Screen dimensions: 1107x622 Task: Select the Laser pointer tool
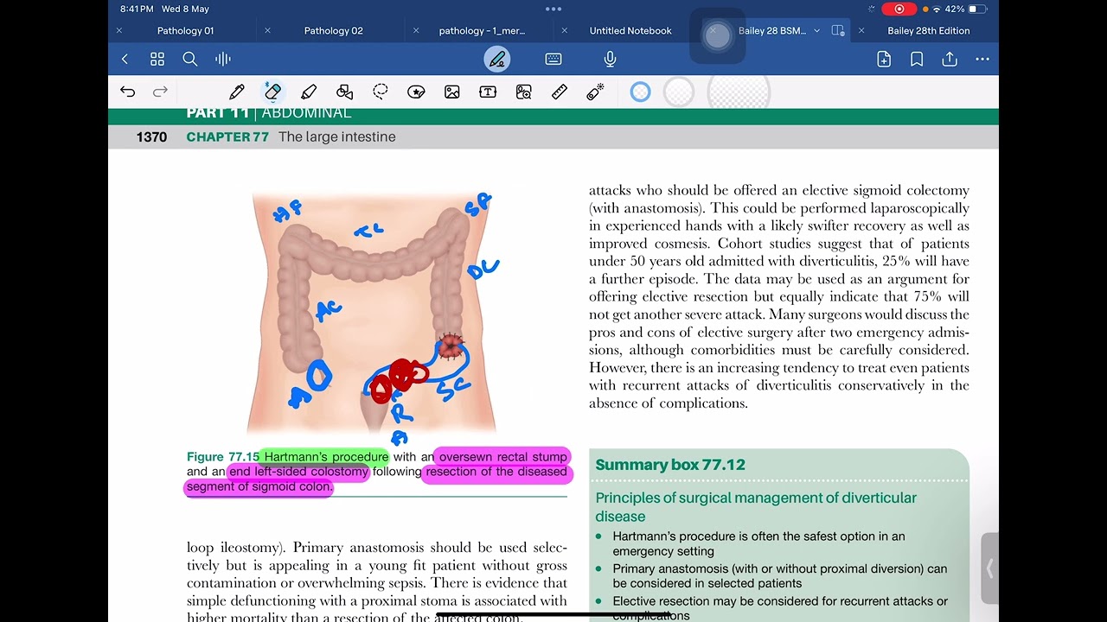pyautogui.click(x=595, y=92)
